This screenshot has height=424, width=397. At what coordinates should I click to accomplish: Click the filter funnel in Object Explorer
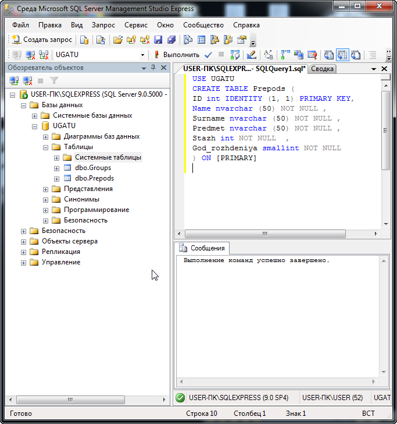point(54,80)
